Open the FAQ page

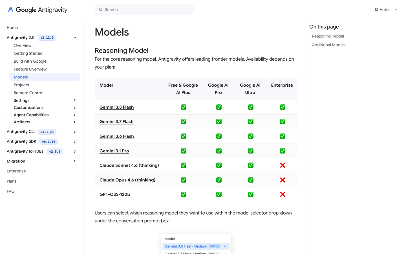[11, 191]
